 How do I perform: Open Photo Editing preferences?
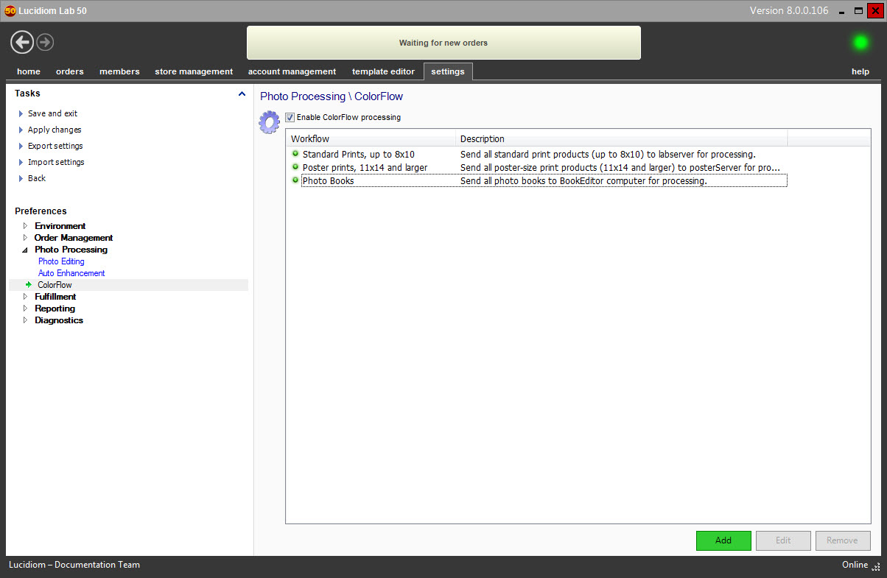coord(61,261)
